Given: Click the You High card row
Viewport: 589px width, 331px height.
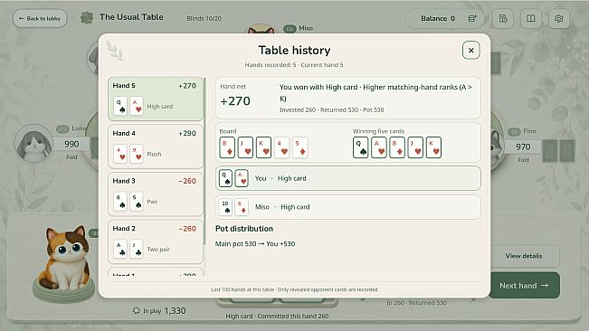Looking at the screenshot, I should point(347,178).
